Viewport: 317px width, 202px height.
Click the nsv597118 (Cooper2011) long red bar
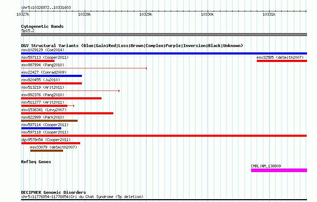click(x=164, y=136)
